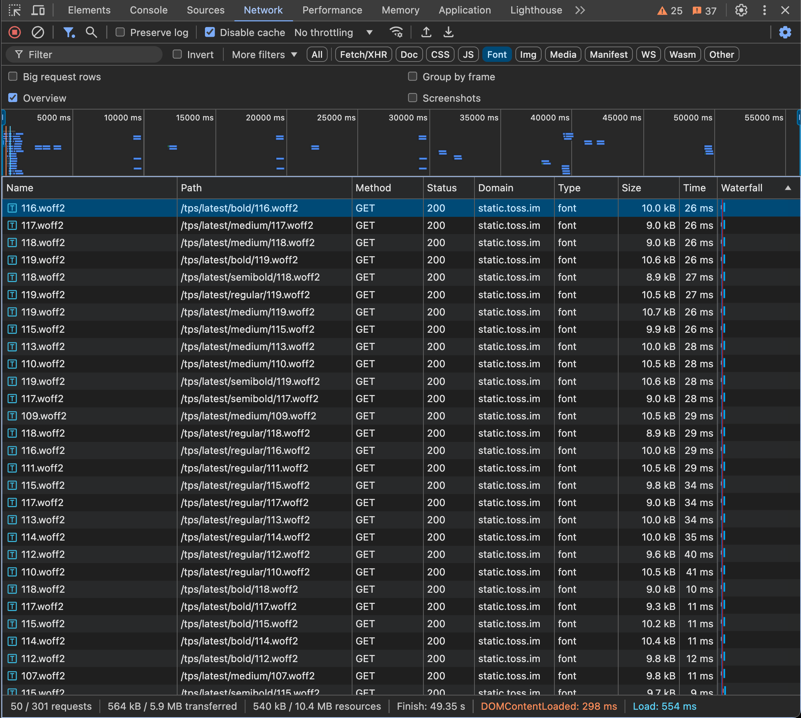Enable Big request rows
Viewport: 801px width, 718px height.
click(x=13, y=77)
